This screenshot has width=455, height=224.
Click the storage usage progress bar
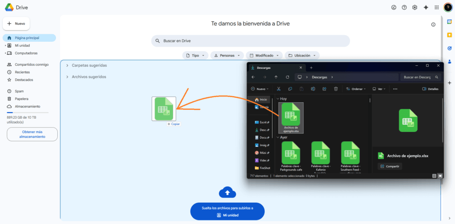click(x=28, y=112)
